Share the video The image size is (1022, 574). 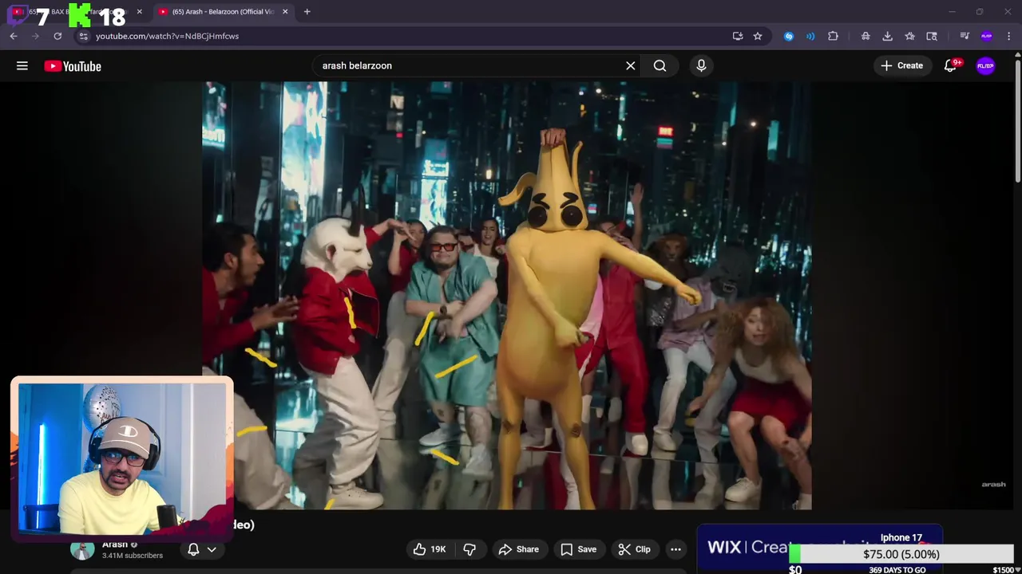point(519,549)
